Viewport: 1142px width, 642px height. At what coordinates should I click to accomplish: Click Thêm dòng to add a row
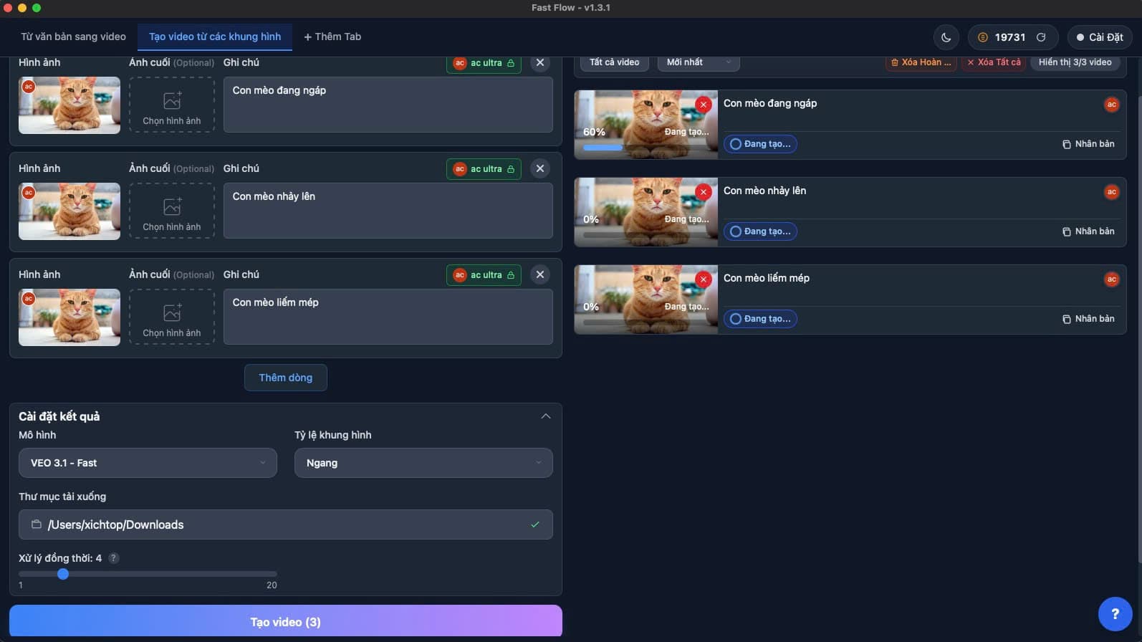click(286, 378)
